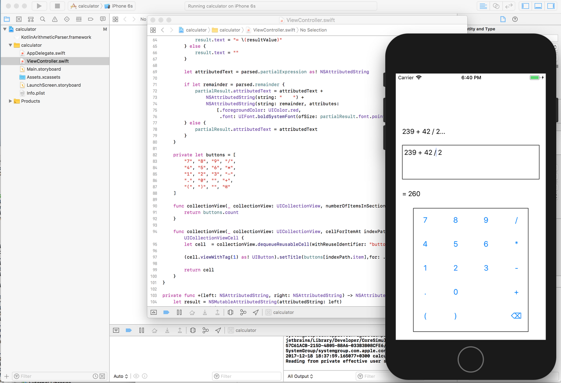Go forward in ViewController.swift window history
The width and height of the screenshot is (561, 383).
tap(171, 30)
